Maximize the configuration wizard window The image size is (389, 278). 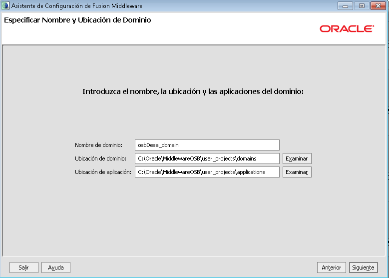point(362,5)
